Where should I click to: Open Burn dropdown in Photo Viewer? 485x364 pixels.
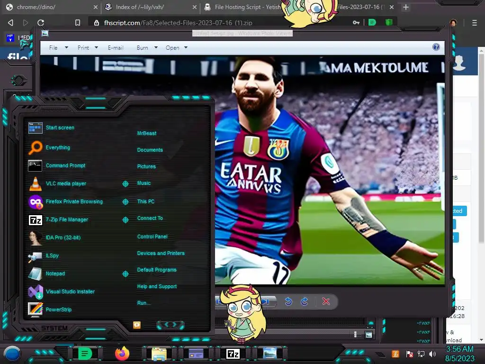pos(147,48)
